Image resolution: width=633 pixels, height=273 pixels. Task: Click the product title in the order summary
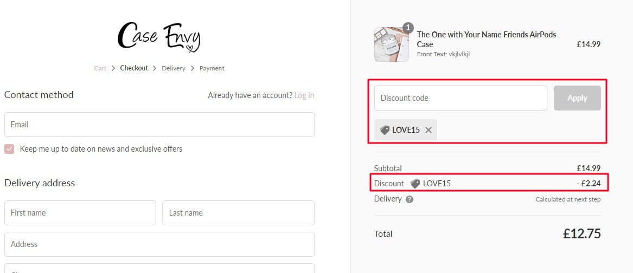click(x=486, y=39)
